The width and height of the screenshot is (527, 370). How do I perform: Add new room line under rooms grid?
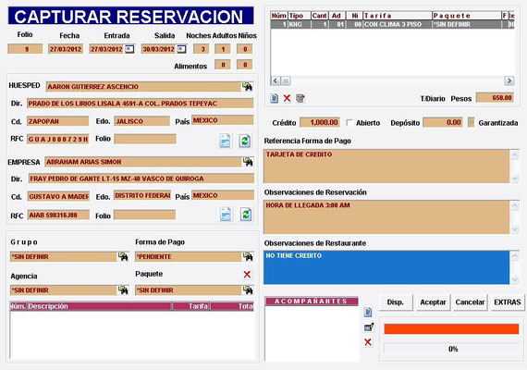[275, 98]
